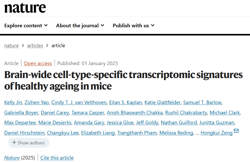Click the envelope icon beside Hongkui Zeng
The height and width of the screenshot is (162, 250).
(236, 131)
